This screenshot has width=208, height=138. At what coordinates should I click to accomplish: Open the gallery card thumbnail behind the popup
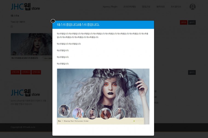31,44
